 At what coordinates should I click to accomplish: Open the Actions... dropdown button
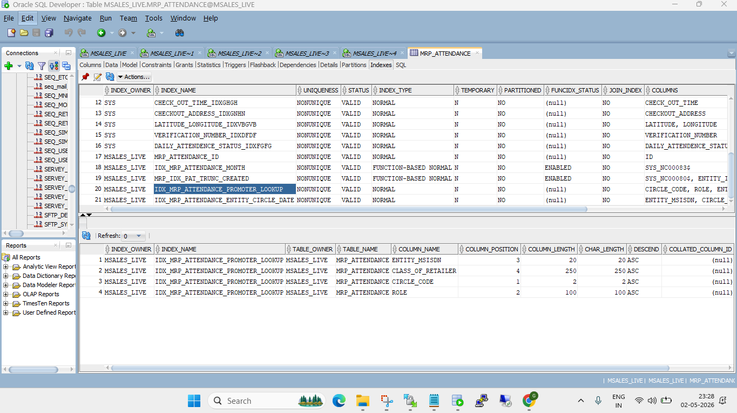click(134, 77)
